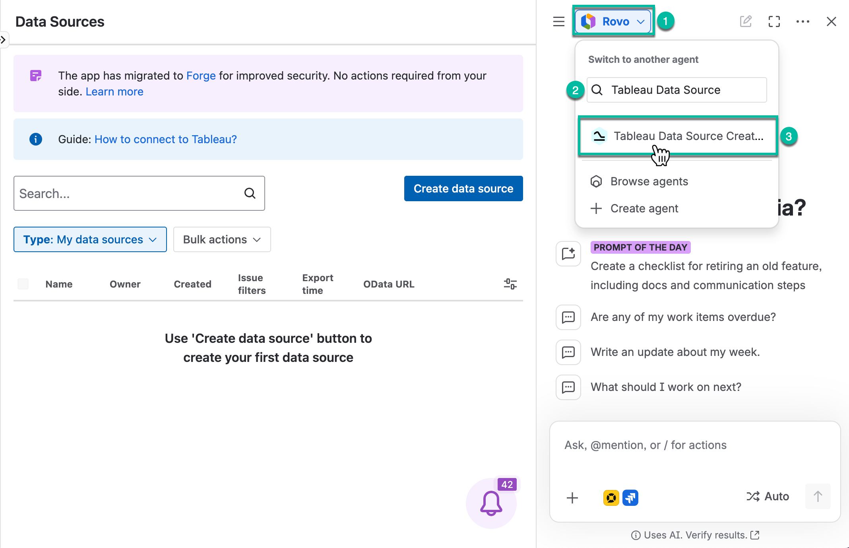This screenshot has width=849, height=548.
Task: Expand the collapsed left sidebar chevron
Action: (x=4, y=39)
